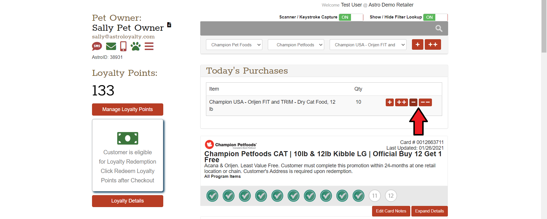The height and width of the screenshot is (219, 547).
Task: Click the Card # 0012663711 text
Action: click(422, 142)
